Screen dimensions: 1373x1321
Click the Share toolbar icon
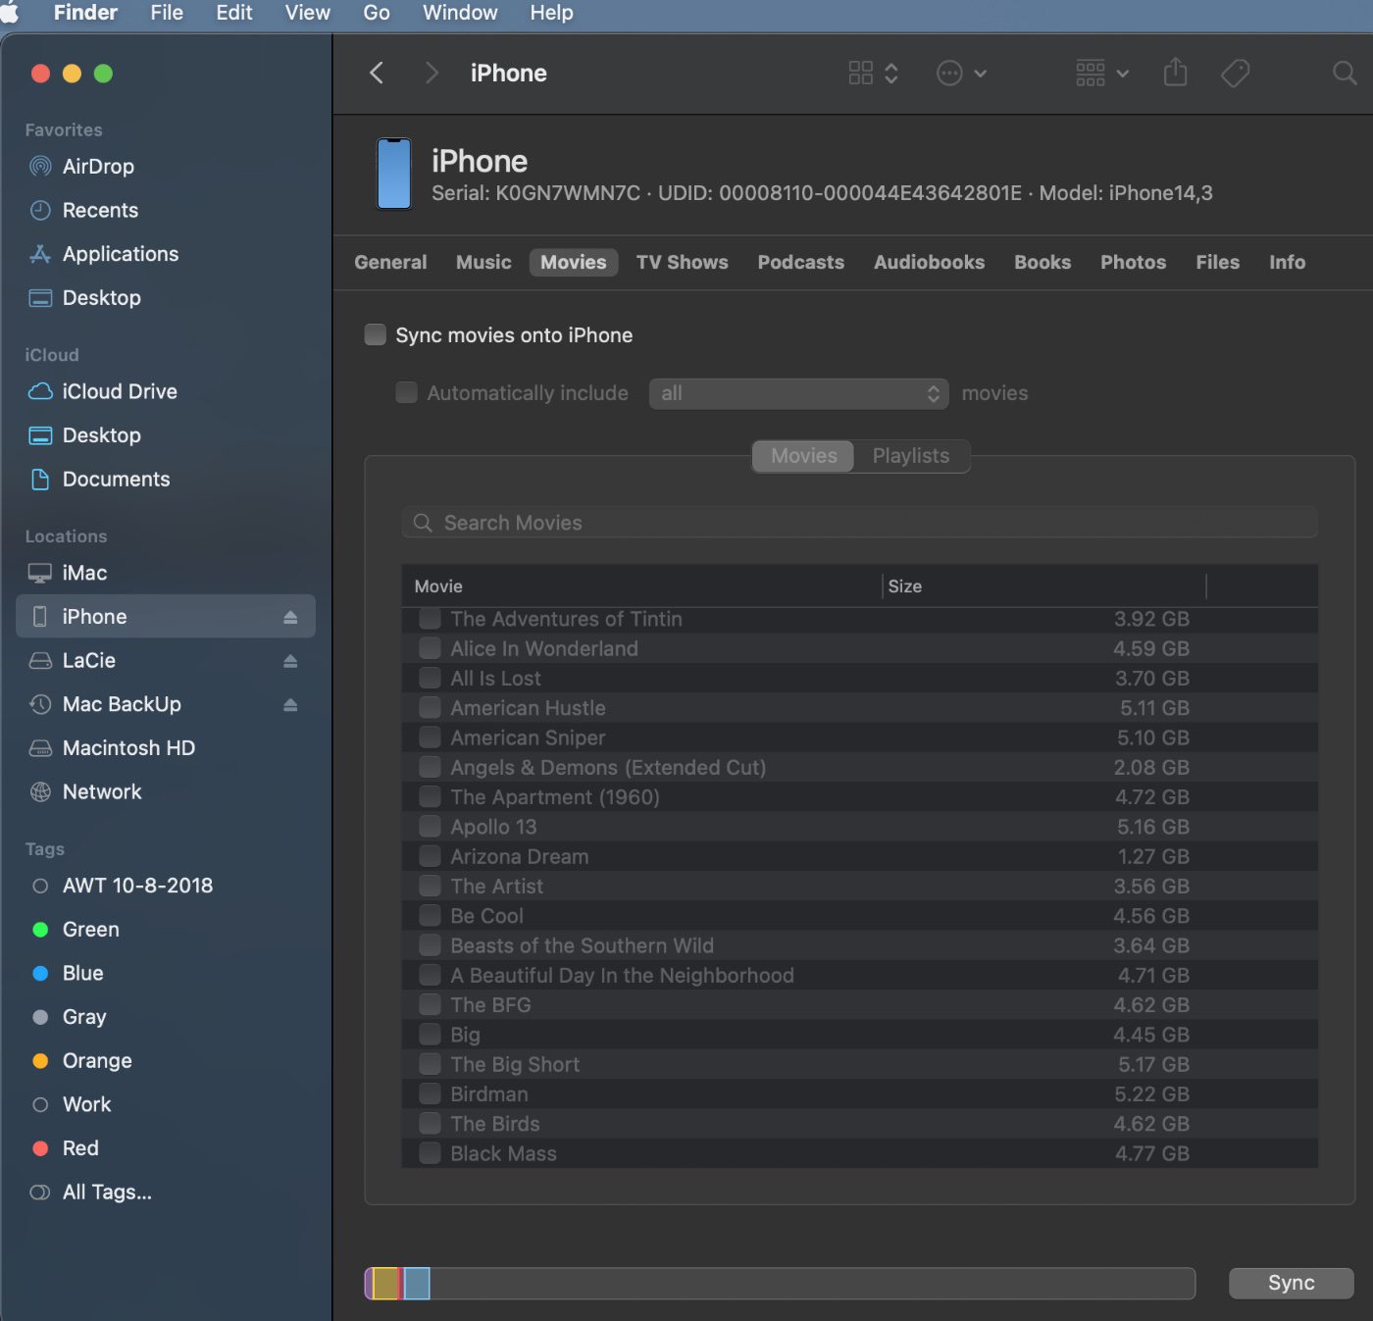click(1175, 72)
